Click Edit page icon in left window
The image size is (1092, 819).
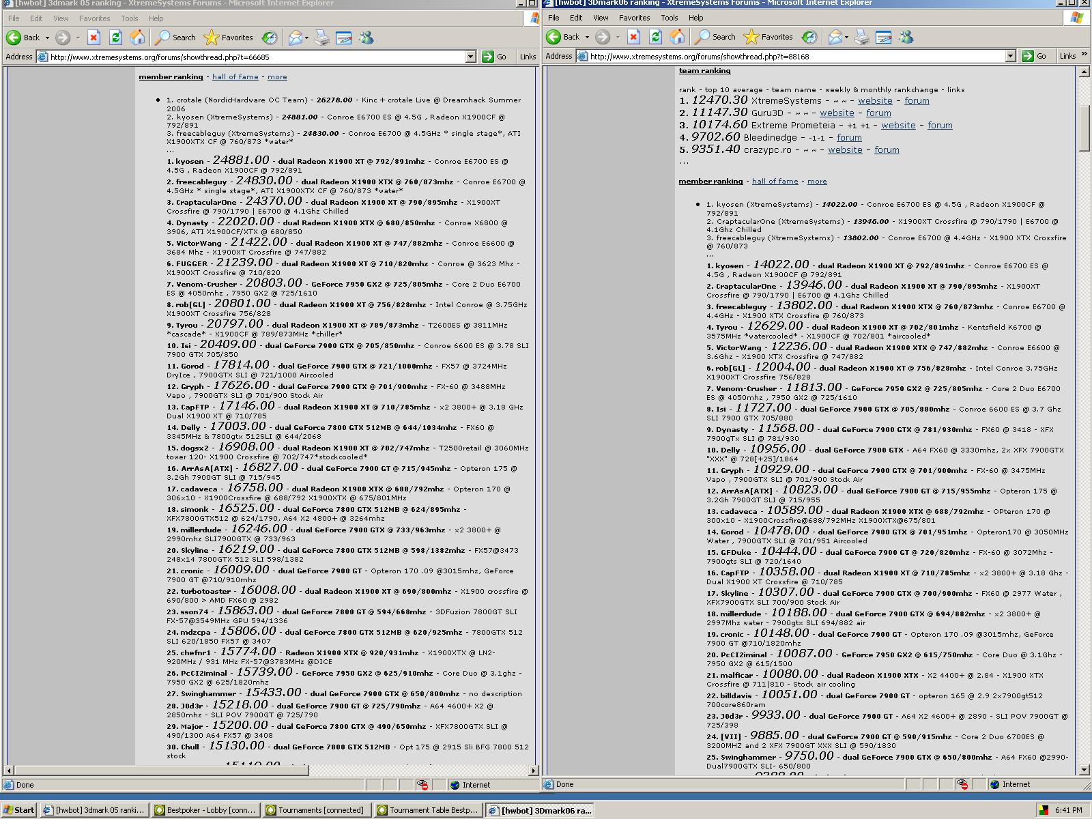coord(343,38)
